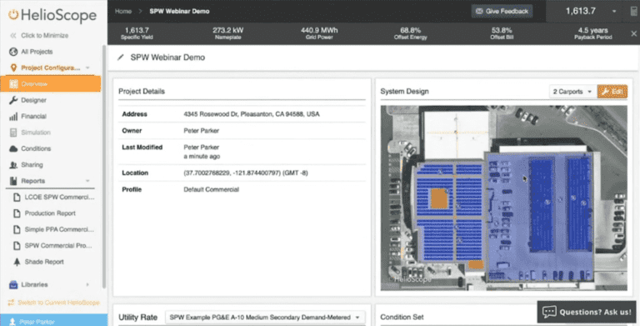640x326 pixels.
Task: Close the metrics summary bar
Action: pos(633,34)
